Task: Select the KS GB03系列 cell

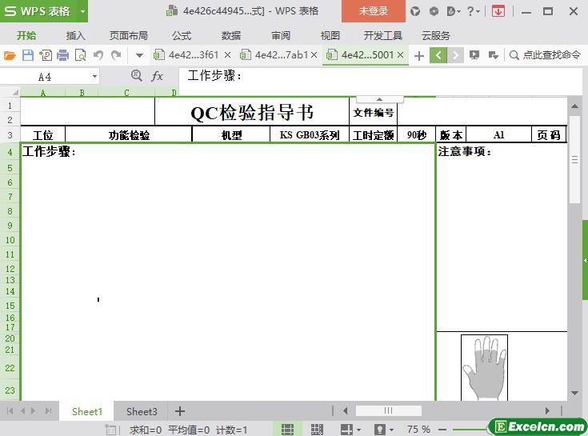Action: [x=310, y=135]
